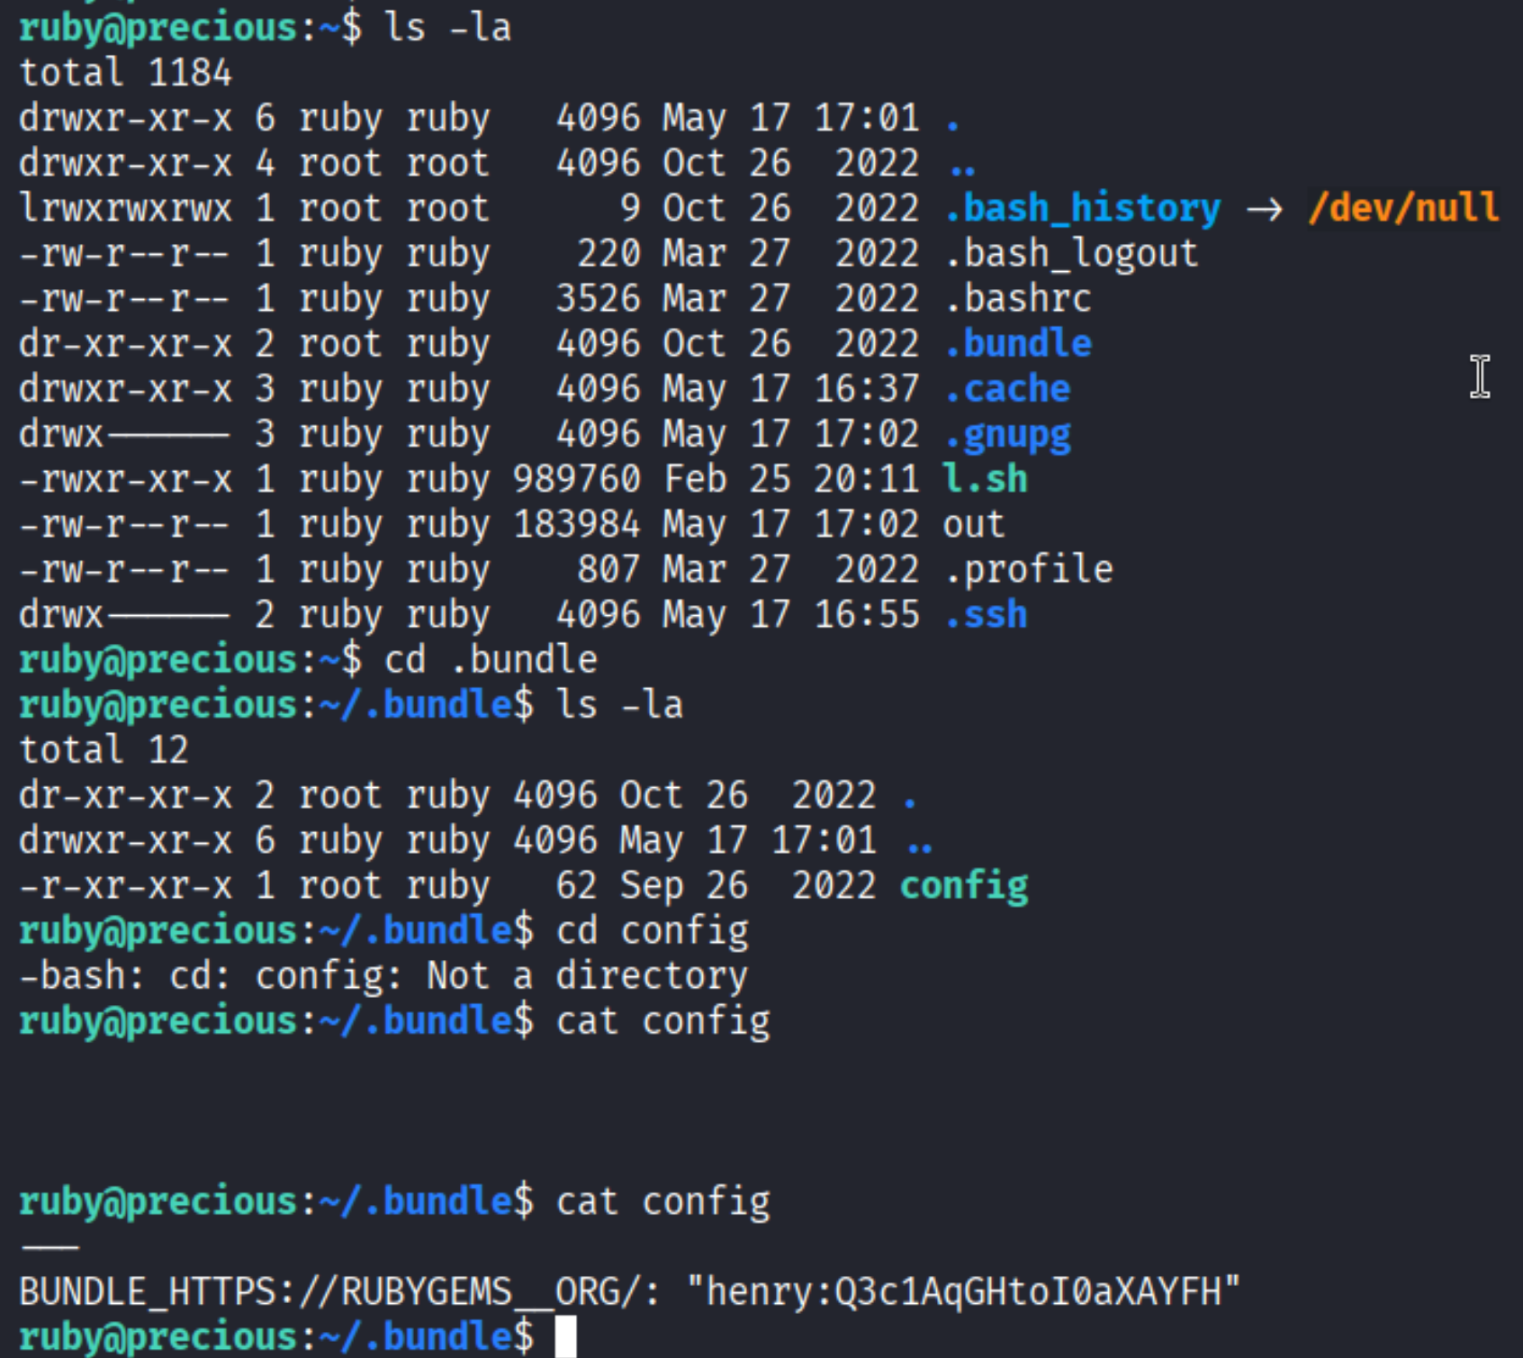Click the lrwxrwxrwx permissions string
The image size is (1523, 1358).
(x=125, y=209)
